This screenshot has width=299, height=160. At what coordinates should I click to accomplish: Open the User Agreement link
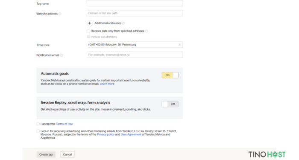(x=131, y=134)
